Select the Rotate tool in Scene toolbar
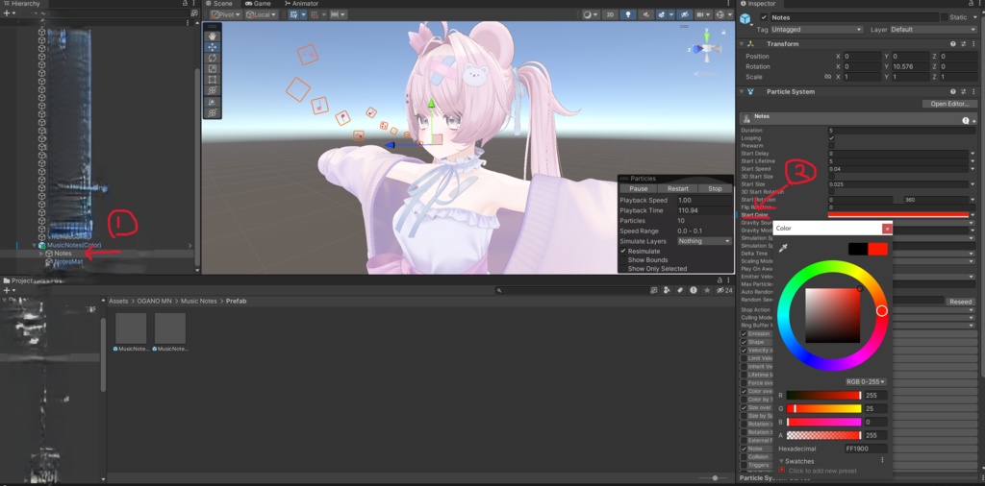The height and width of the screenshot is (486, 985). click(x=213, y=58)
